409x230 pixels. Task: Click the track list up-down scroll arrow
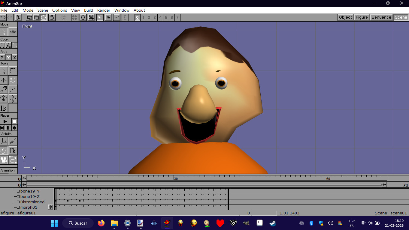[x=50, y=207]
